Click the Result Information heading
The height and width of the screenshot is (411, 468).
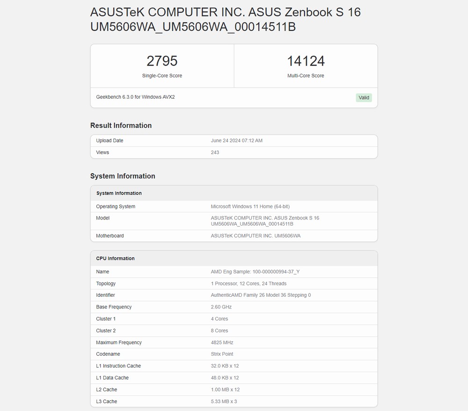pyautogui.click(x=121, y=125)
